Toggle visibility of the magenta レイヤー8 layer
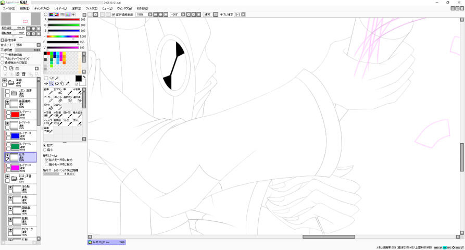Viewport: 465px width, 250px height. 8,166
